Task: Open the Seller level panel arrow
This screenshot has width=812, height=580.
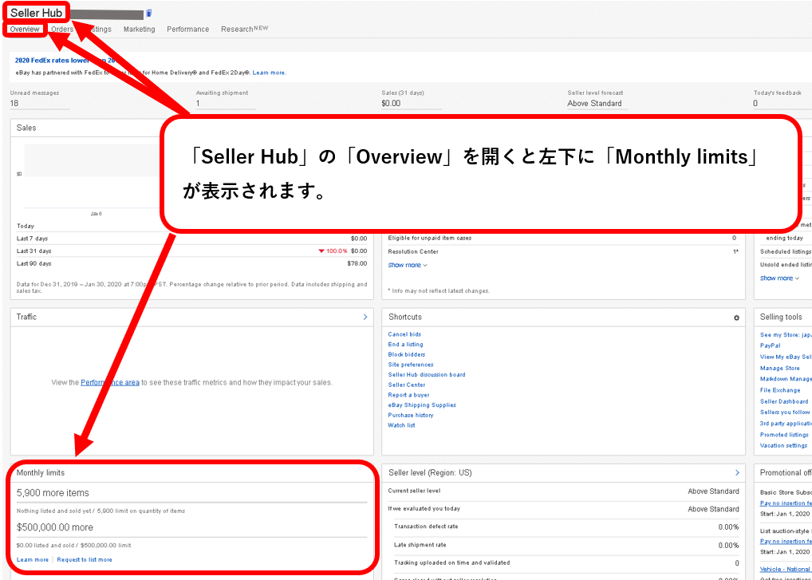Action: [x=737, y=472]
